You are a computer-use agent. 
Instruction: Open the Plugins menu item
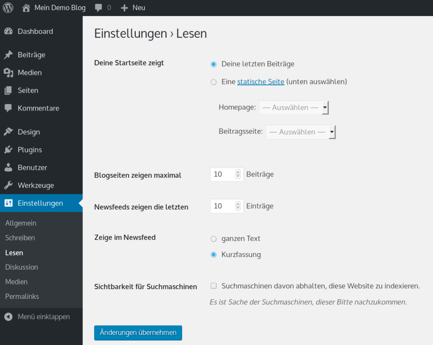41,149
